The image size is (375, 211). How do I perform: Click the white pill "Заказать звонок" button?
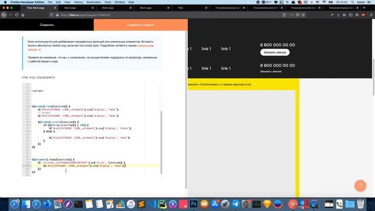pyautogui.click(x=275, y=52)
